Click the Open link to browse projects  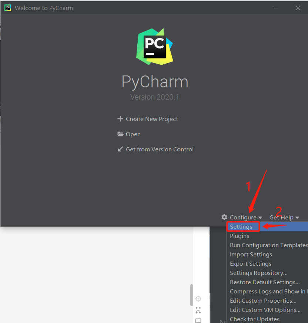click(x=133, y=134)
